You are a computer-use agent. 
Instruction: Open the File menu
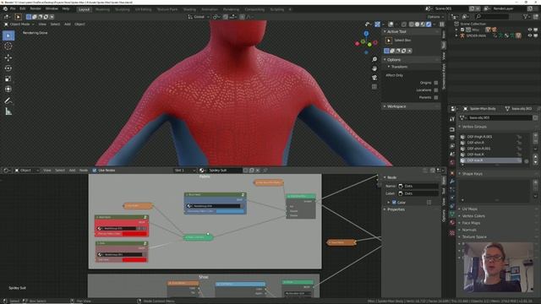tap(13, 9)
